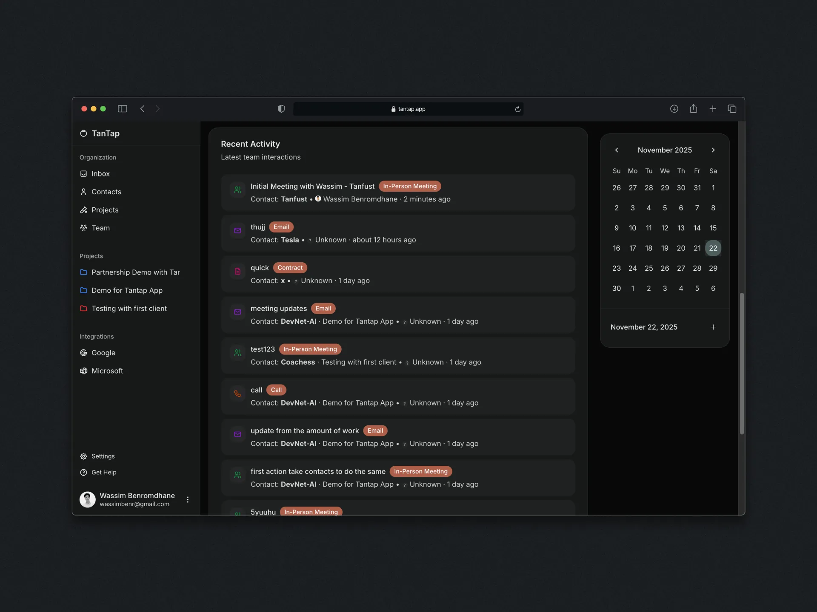Viewport: 817px width, 612px height.
Task: Click the TanTap logo icon
Action: (x=83, y=133)
